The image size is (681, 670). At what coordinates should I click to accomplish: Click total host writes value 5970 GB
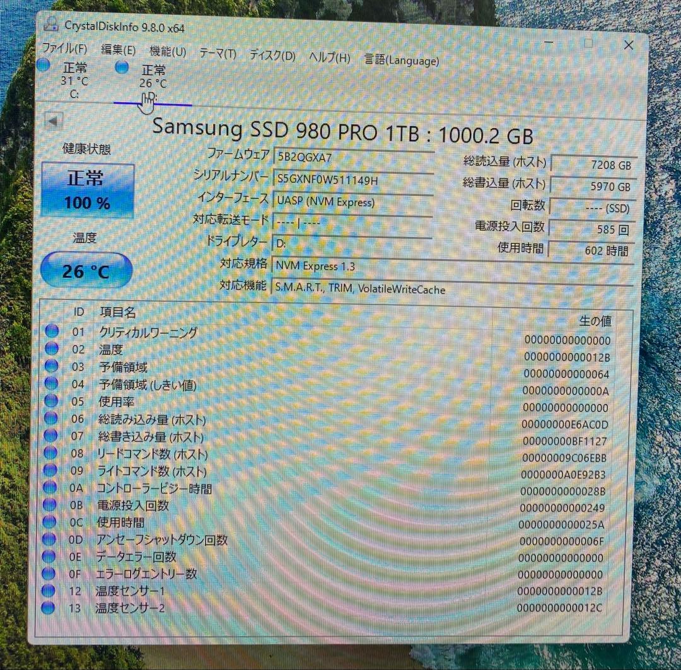click(593, 186)
